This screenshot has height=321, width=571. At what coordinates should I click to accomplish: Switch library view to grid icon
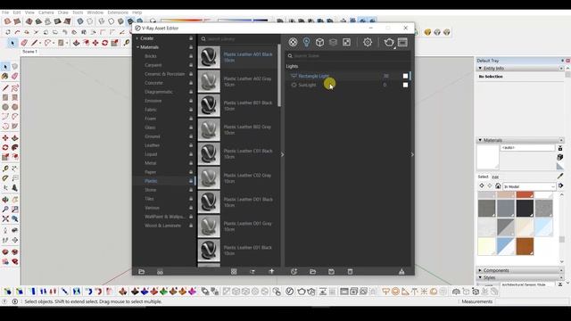click(x=234, y=271)
